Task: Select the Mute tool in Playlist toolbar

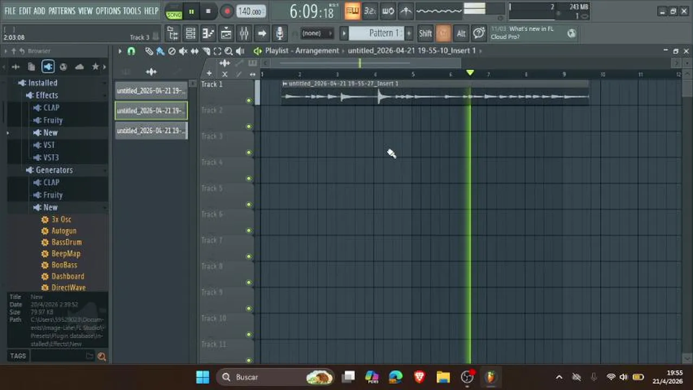Action: 183,51
